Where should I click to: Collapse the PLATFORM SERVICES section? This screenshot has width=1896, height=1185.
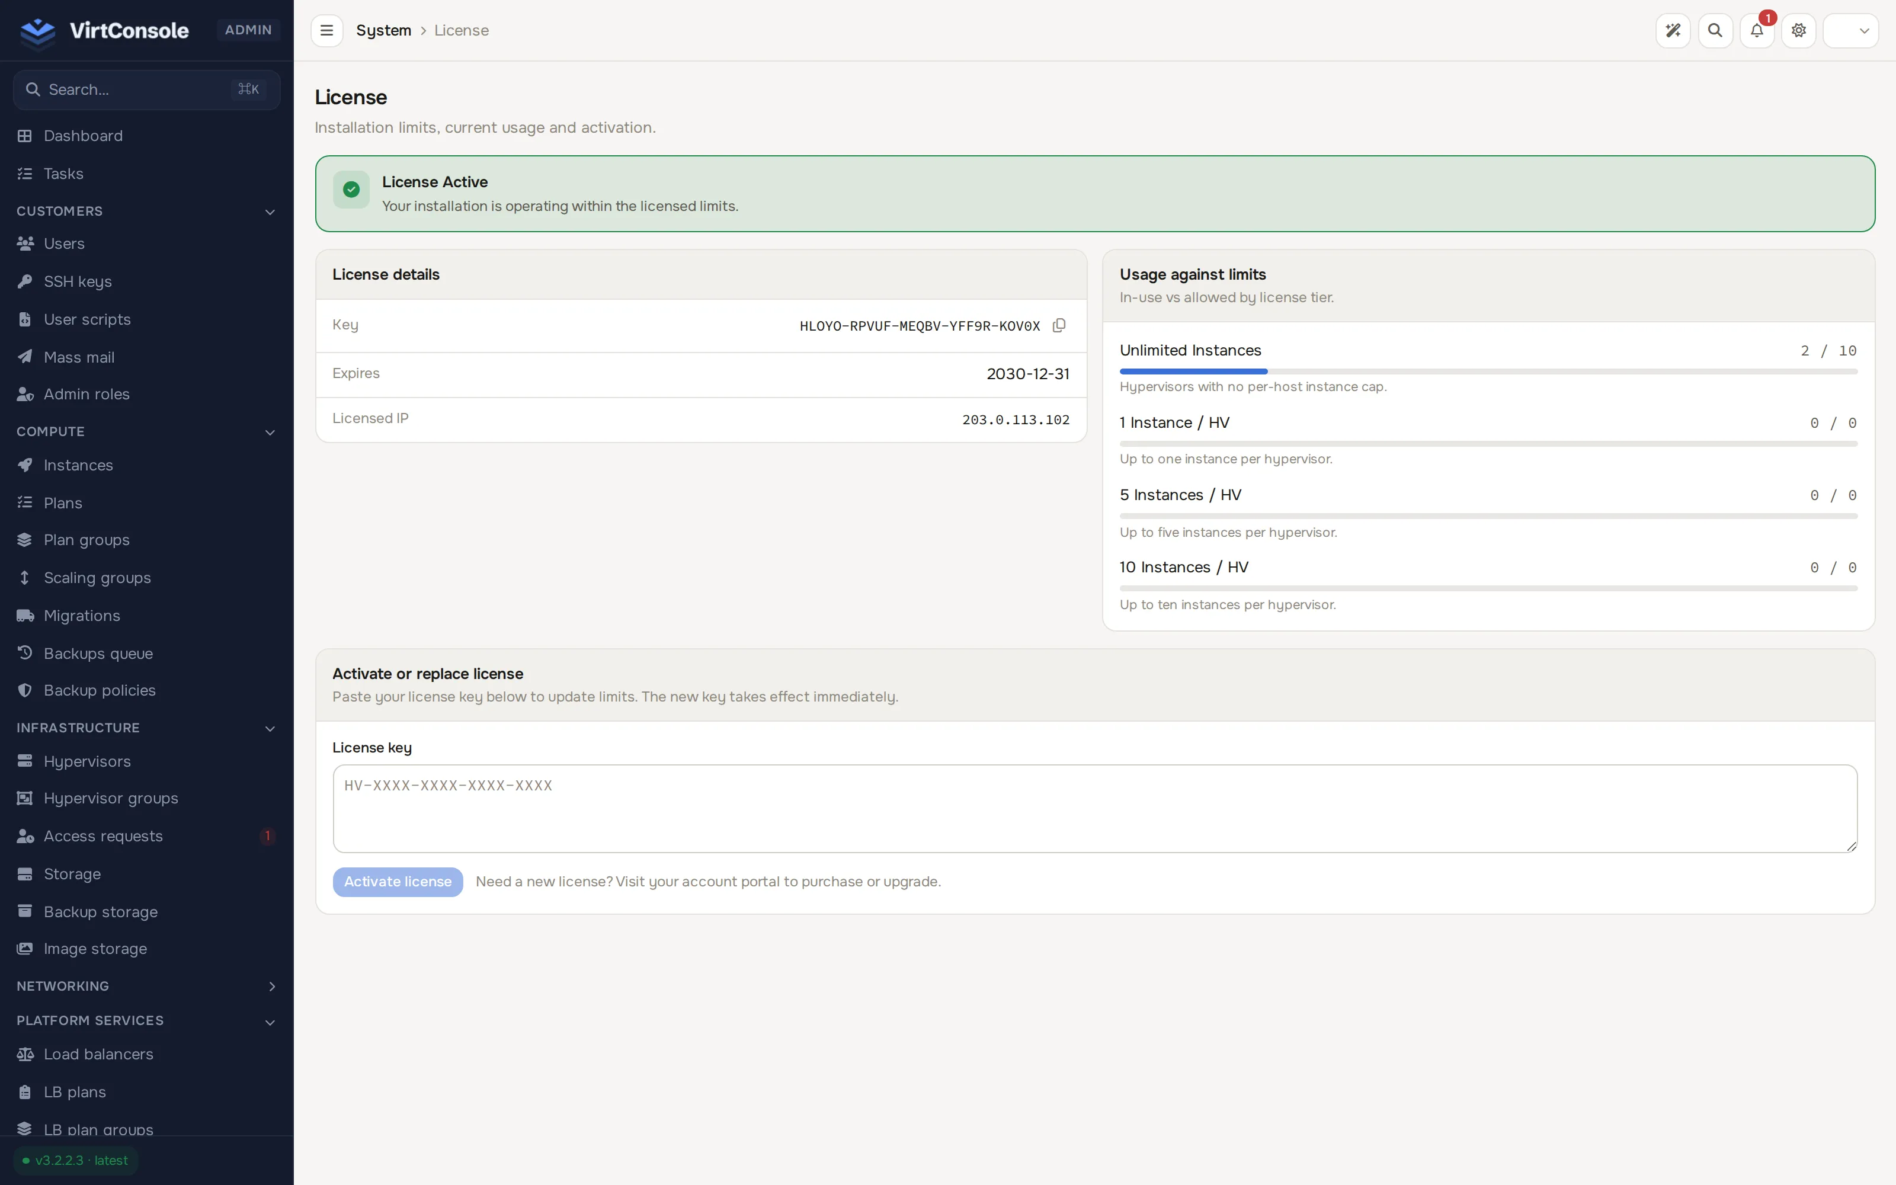pyautogui.click(x=146, y=1020)
